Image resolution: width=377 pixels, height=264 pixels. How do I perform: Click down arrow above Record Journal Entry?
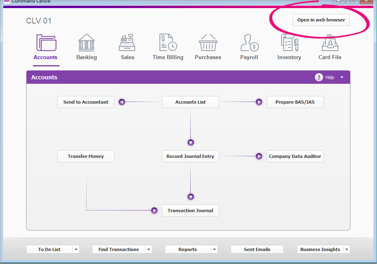[191, 143]
